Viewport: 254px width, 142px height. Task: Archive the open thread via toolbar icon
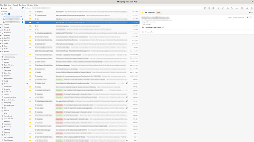pos(205,8)
